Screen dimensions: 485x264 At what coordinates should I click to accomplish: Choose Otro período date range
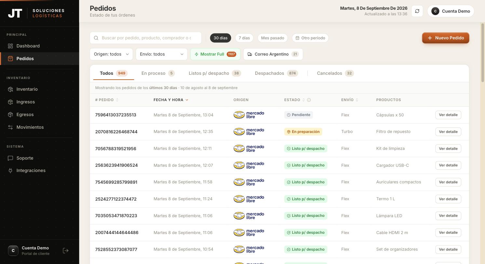coord(310,38)
